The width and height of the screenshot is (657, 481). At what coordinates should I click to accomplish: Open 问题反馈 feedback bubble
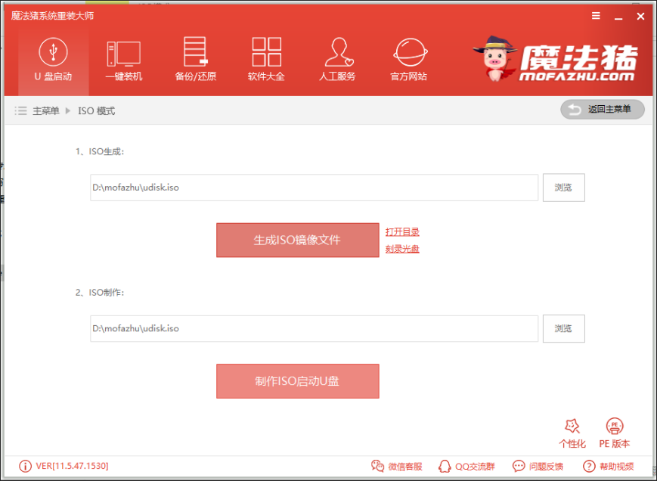click(538, 467)
